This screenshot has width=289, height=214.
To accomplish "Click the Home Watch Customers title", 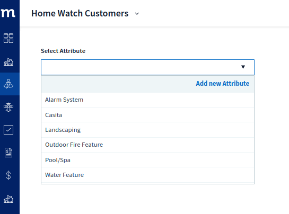I will click(x=80, y=13).
